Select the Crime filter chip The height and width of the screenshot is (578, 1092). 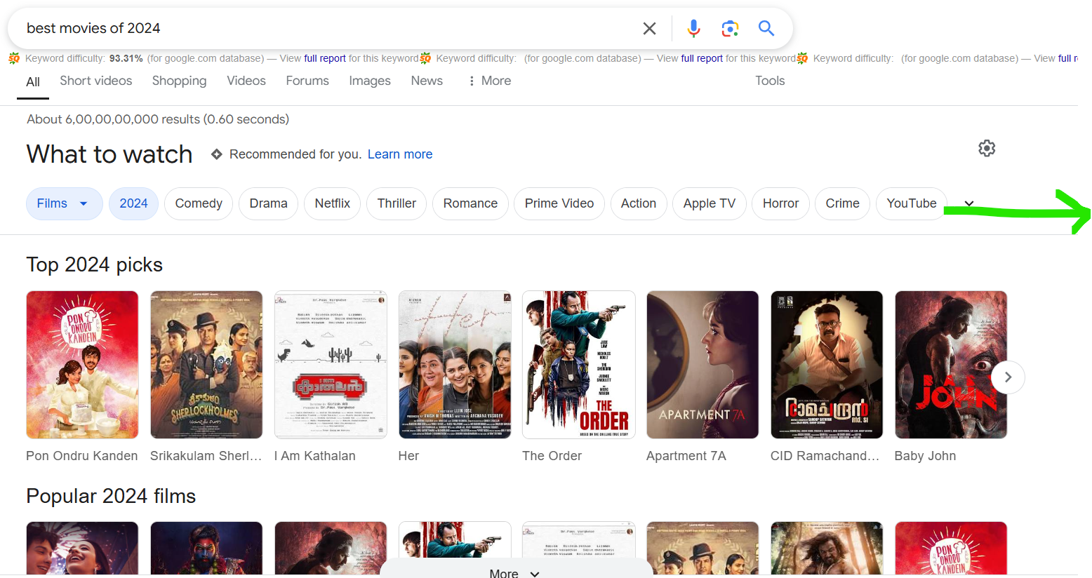click(842, 203)
